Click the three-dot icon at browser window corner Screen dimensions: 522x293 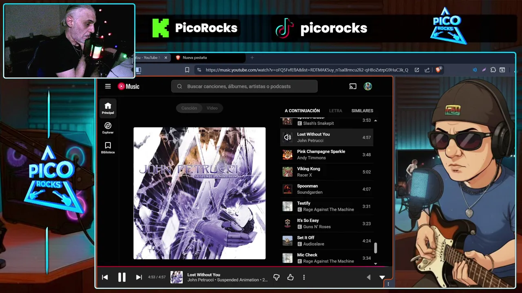click(388, 284)
